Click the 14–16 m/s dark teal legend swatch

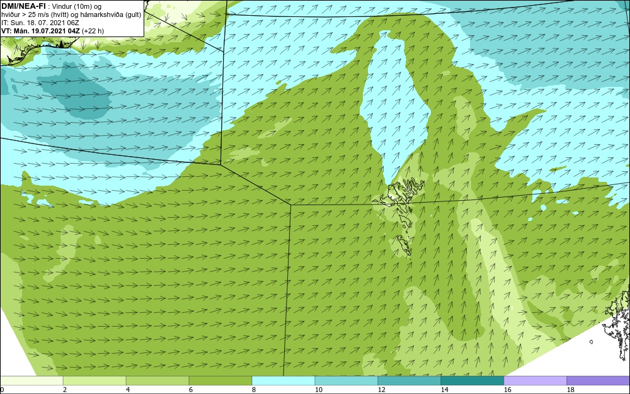click(x=472, y=381)
